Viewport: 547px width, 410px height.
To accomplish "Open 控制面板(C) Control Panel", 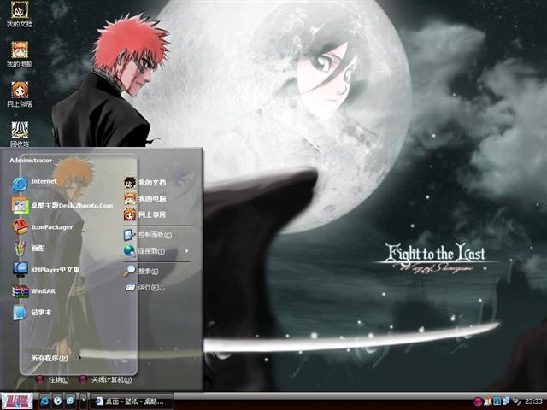I will coord(148,235).
